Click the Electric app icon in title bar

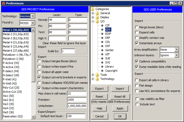coord(3,3)
